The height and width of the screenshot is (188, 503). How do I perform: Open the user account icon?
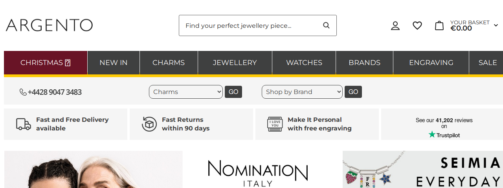395,26
